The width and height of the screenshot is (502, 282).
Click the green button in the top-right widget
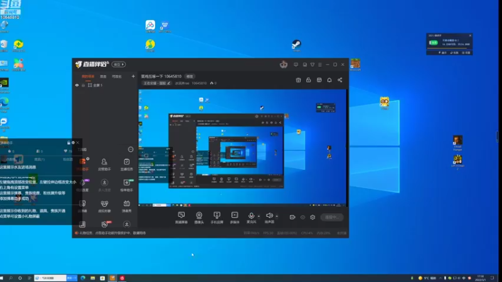[434, 43]
